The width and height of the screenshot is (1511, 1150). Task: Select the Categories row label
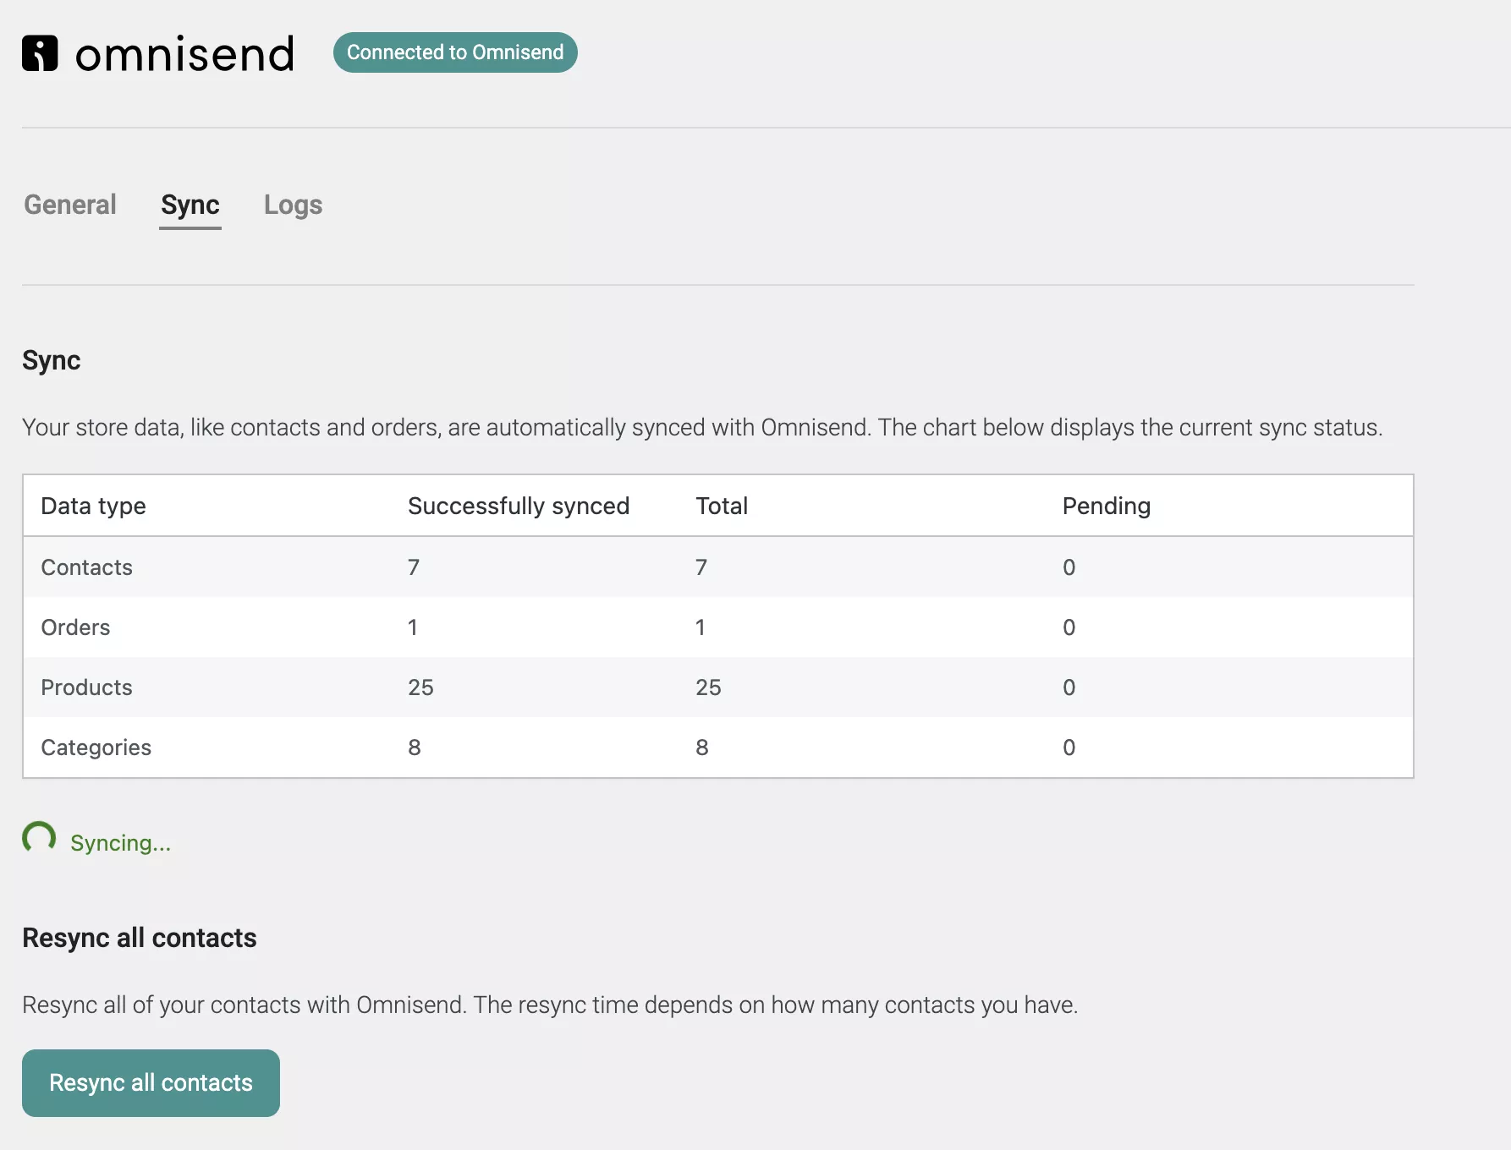[x=96, y=747]
